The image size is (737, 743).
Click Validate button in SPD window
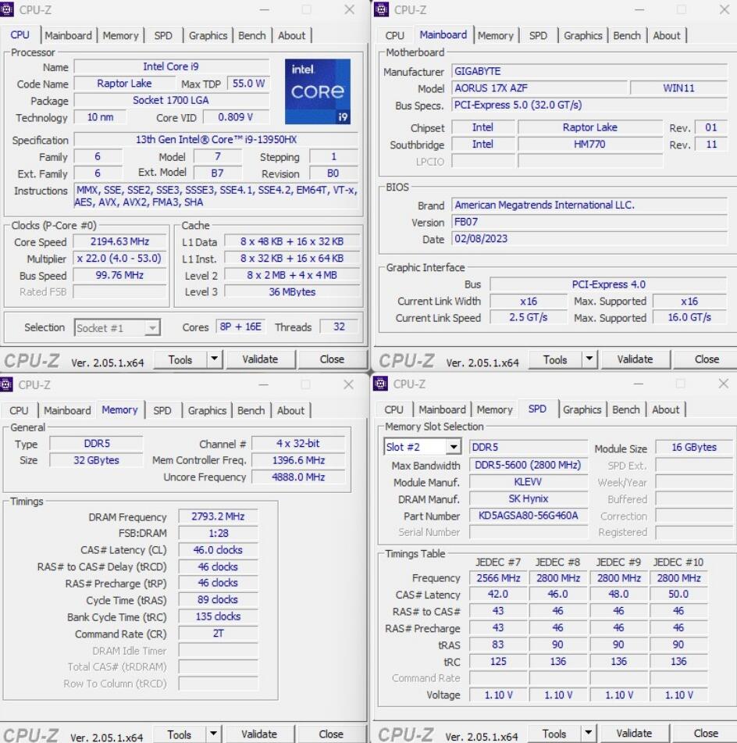pos(634,733)
